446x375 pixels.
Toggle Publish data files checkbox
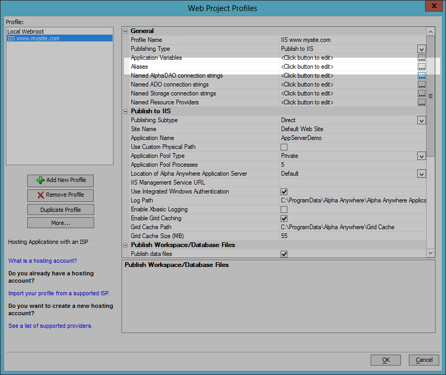(284, 254)
